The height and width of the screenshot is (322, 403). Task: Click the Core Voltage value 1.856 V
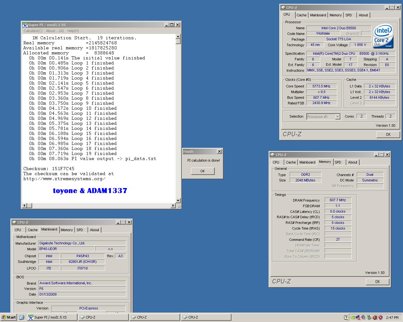pos(360,45)
